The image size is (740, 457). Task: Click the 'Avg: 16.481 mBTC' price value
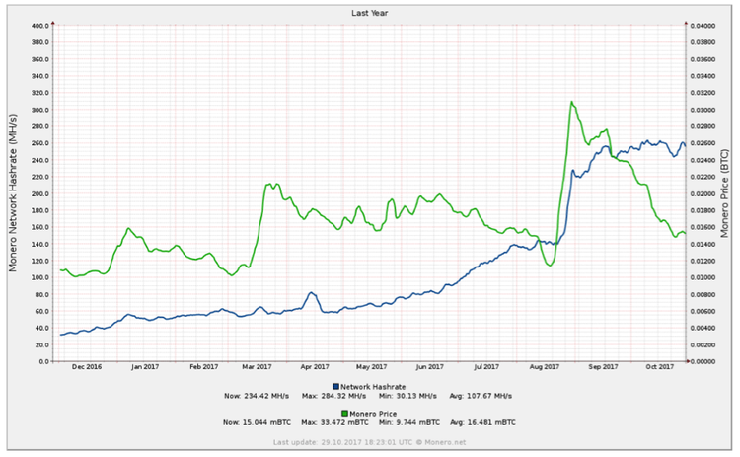(482, 422)
